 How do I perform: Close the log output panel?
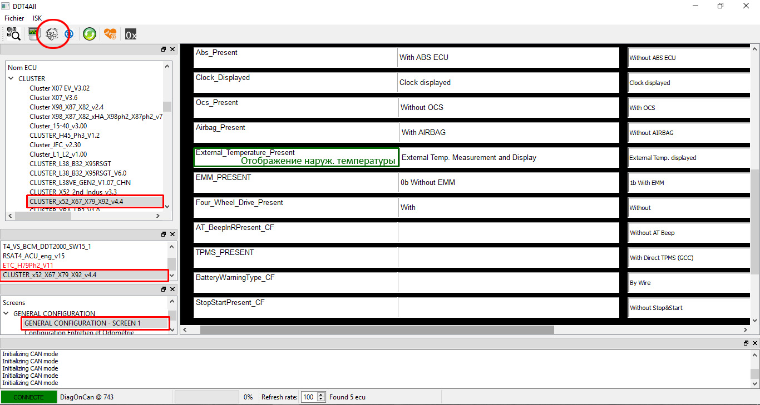click(755, 343)
